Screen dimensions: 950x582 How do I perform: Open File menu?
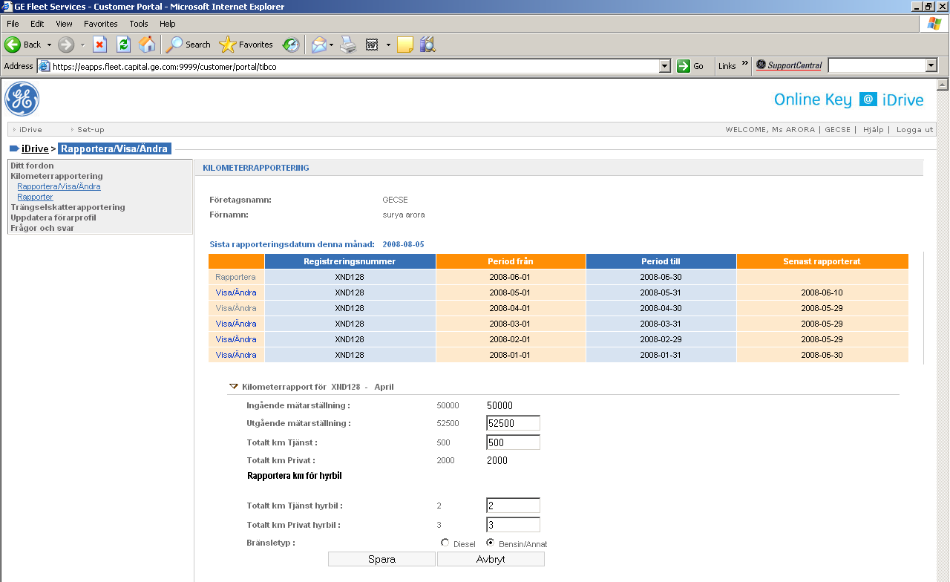(13, 24)
